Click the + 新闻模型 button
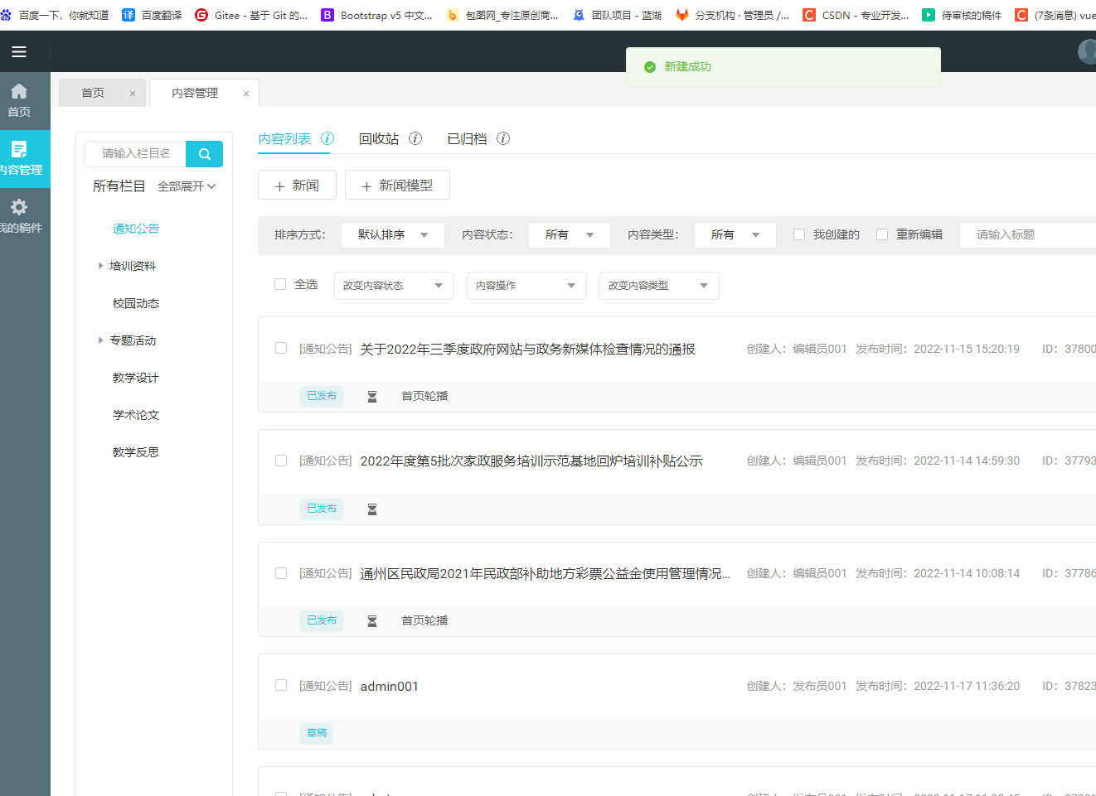The height and width of the screenshot is (796, 1096). [397, 186]
